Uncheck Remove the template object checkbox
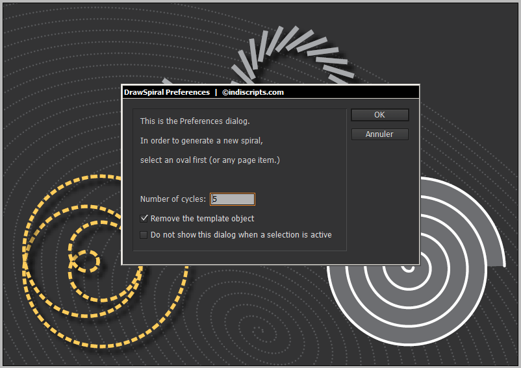Image resolution: width=521 pixels, height=368 pixels. pos(144,219)
